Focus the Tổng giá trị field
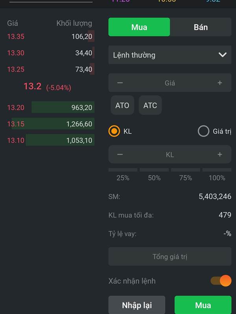 [170, 257]
